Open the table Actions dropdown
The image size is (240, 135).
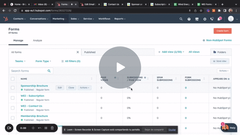tap(223, 71)
